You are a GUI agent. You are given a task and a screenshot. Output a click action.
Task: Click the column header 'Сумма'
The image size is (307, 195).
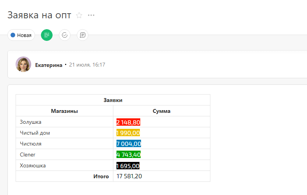click(x=162, y=111)
